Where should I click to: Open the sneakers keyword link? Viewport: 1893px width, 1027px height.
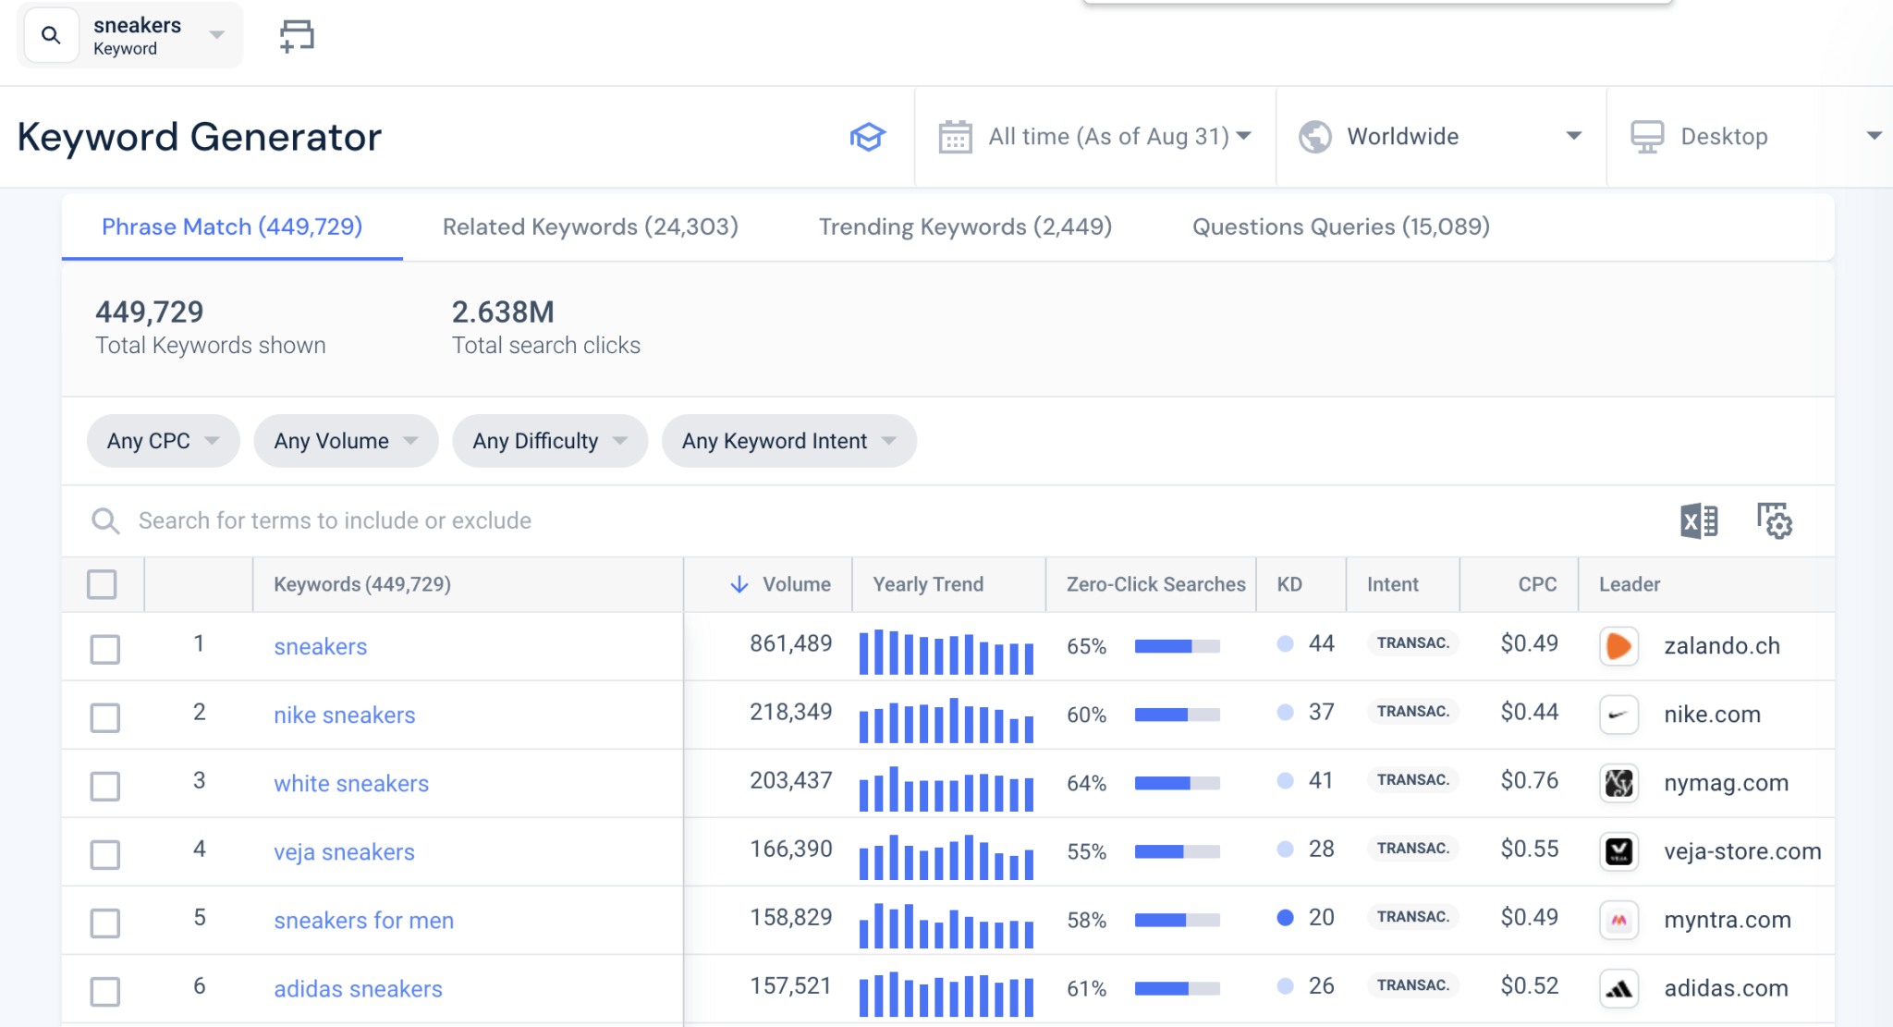click(x=321, y=647)
